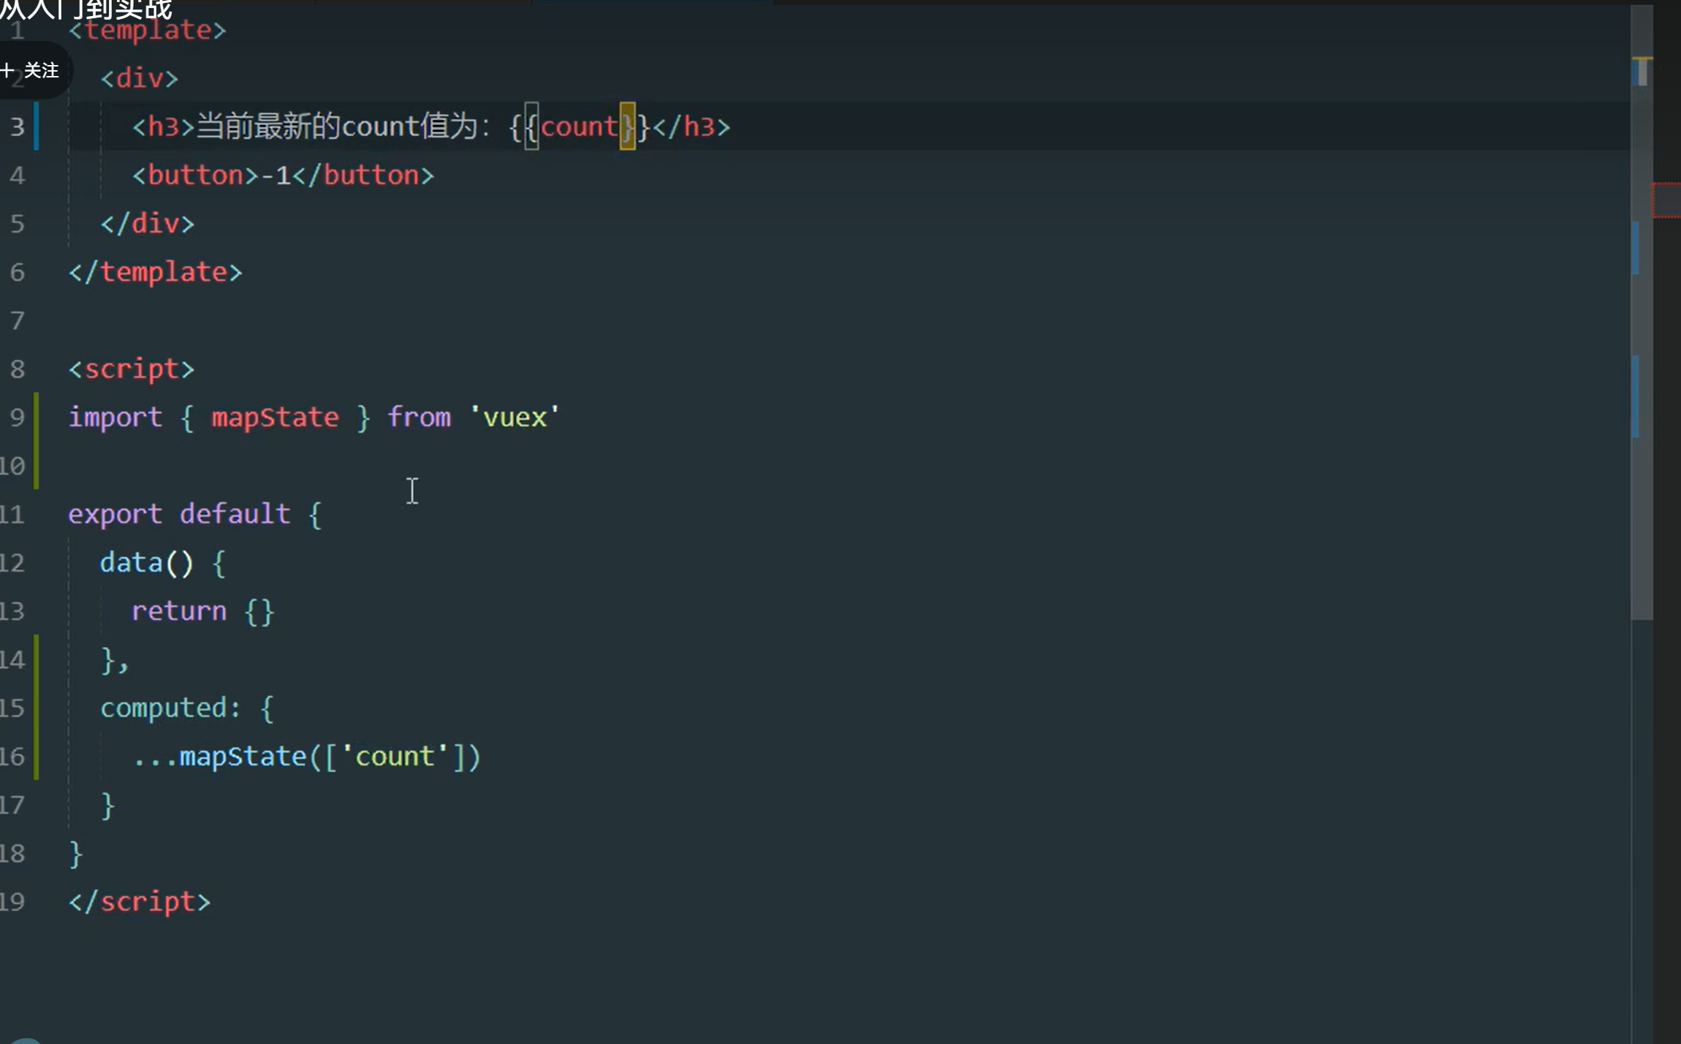
Task: Click the closing </template> tag
Action: (155, 273)
